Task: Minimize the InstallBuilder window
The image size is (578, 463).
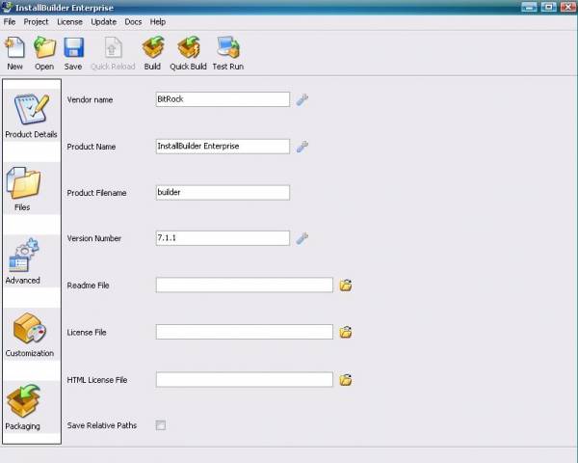Action: [529, 7]
